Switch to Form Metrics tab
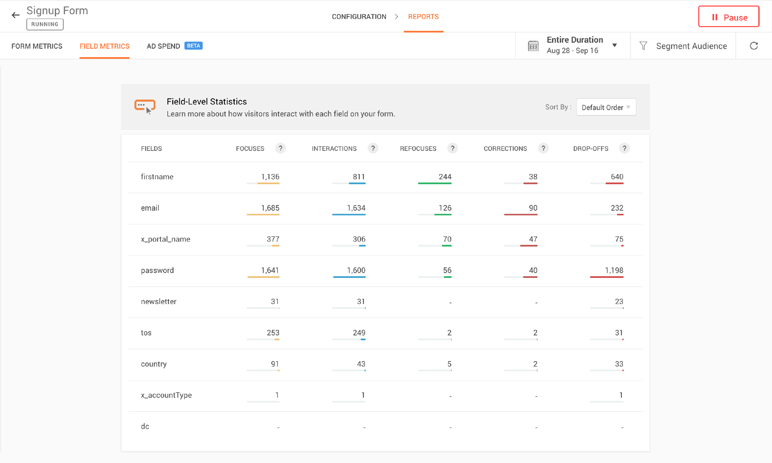 click(x=37, y=46)
